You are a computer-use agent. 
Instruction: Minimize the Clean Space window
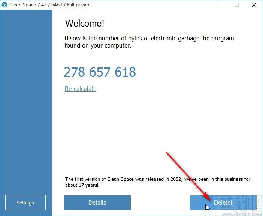pyautogui.click(x=220, y=5)
